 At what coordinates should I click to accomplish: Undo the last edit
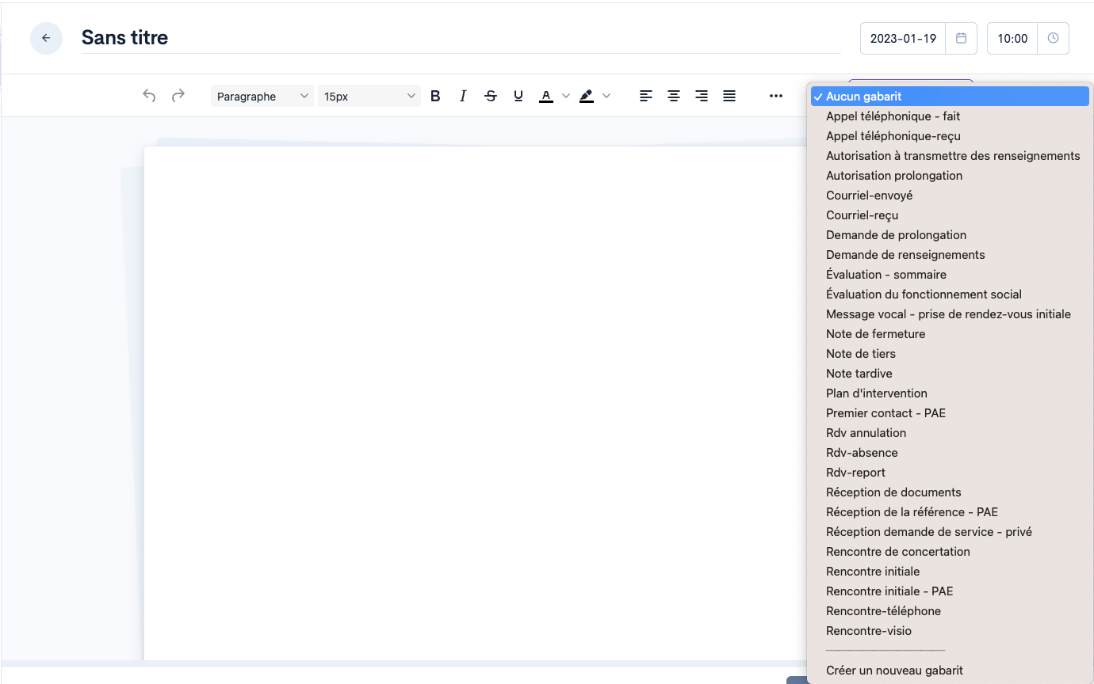(x=149, y=96)
